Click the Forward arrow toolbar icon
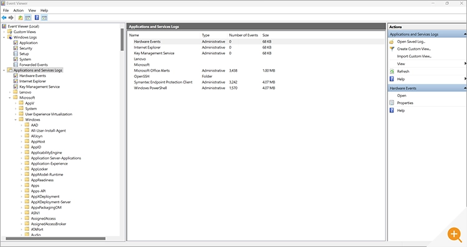 click(11, 18)
